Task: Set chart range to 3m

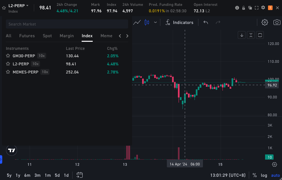Action: (x=37, y=175)
